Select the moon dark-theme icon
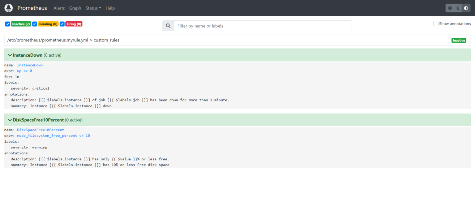 (x=458, y=8)
